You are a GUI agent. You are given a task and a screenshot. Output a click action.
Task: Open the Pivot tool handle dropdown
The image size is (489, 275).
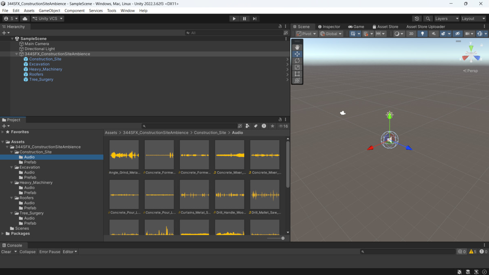(306, 34)
